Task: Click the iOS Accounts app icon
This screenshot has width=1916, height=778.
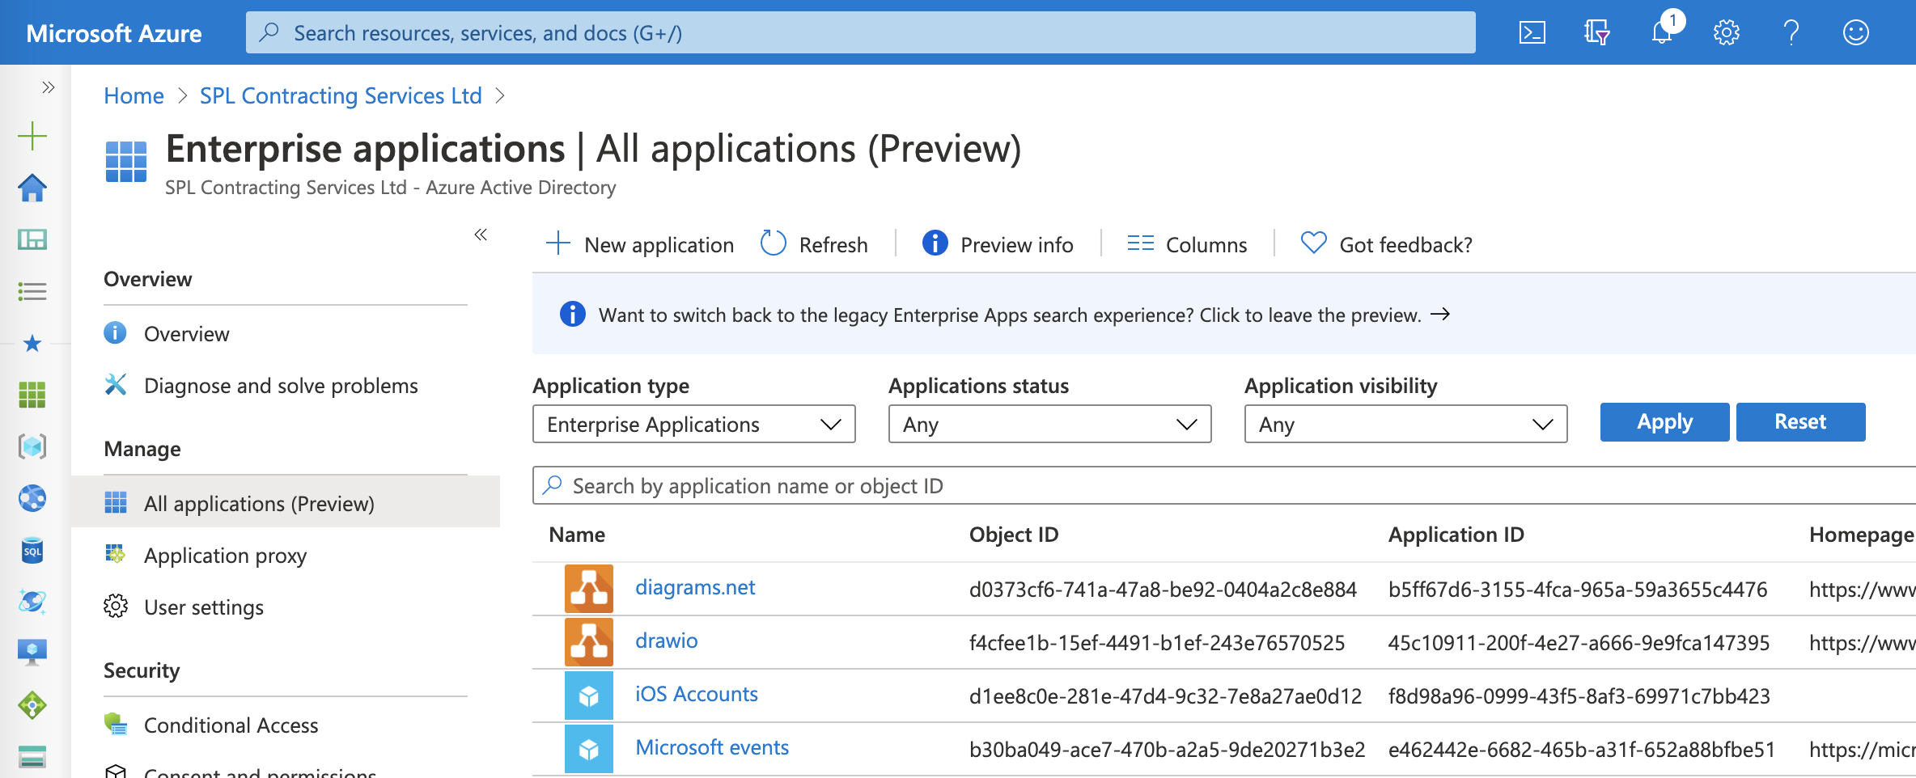Action: tap(589, 696)
